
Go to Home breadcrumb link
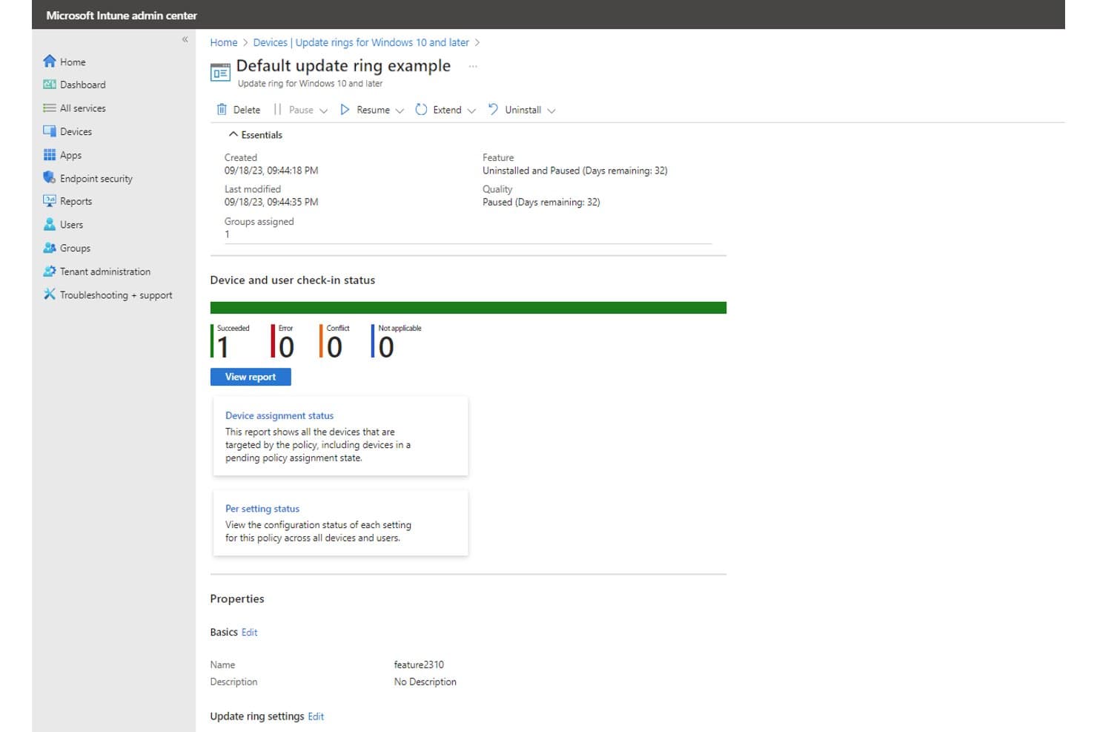tap(224, 42)
